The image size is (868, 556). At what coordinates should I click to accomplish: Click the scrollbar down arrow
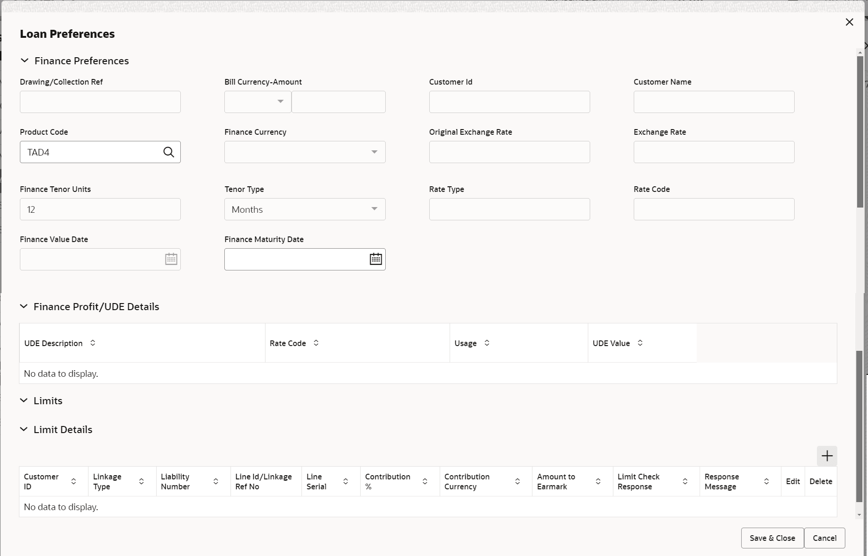click(x=859, y=515)
